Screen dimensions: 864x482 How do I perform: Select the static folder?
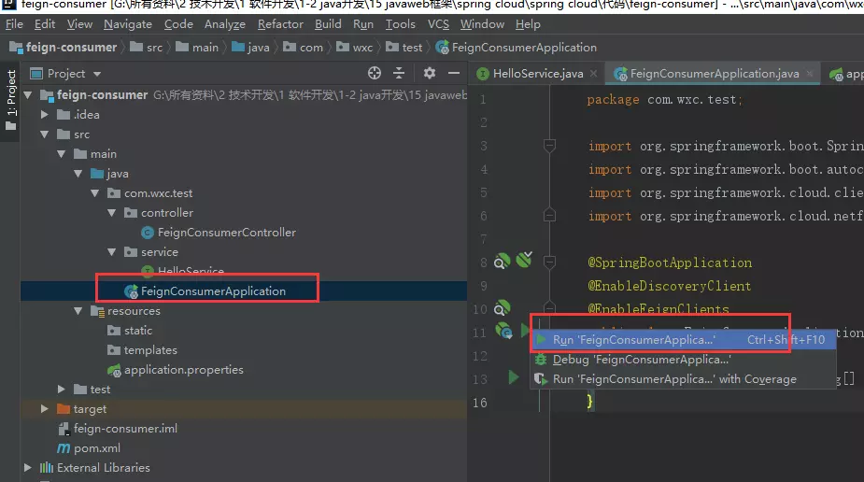click(130, 331)
